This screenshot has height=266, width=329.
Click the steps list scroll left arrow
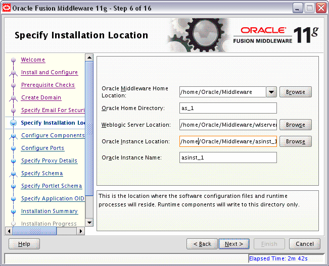pyautogui.click(x=9, y=231)
